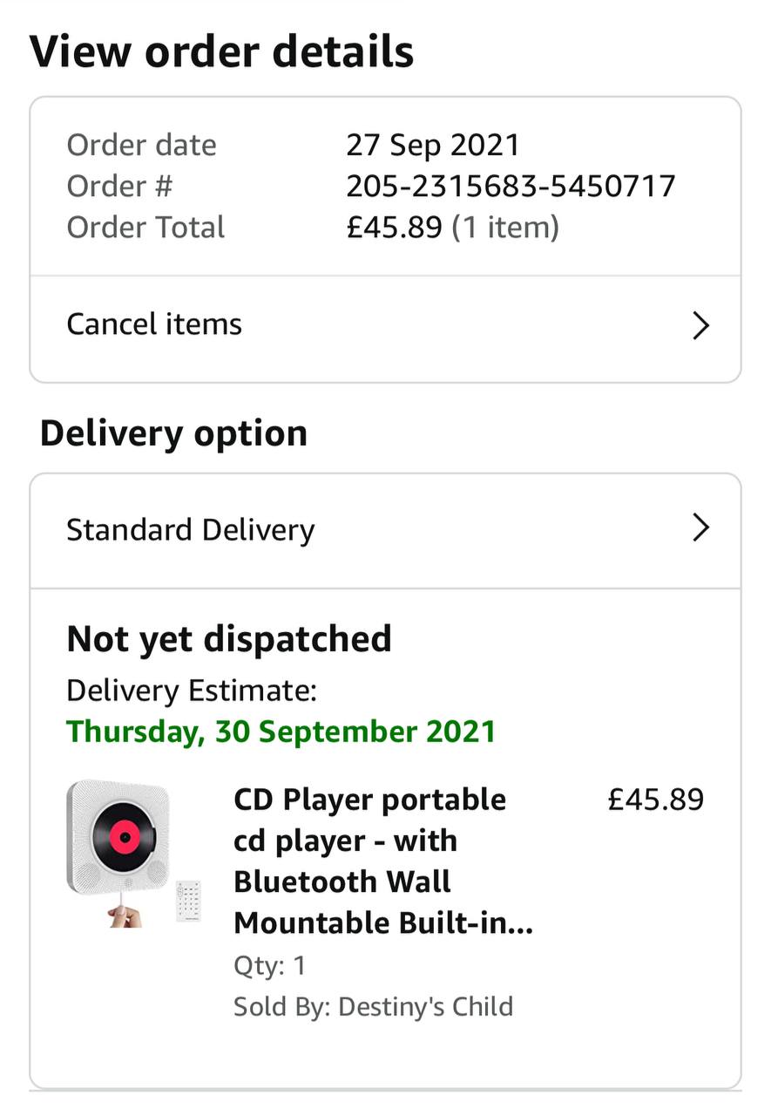This screenshot has width=771, height=1116.
Task: Click the Thursday, 30 September 2021 delivery estimate
Action: (x=281, y=731)
